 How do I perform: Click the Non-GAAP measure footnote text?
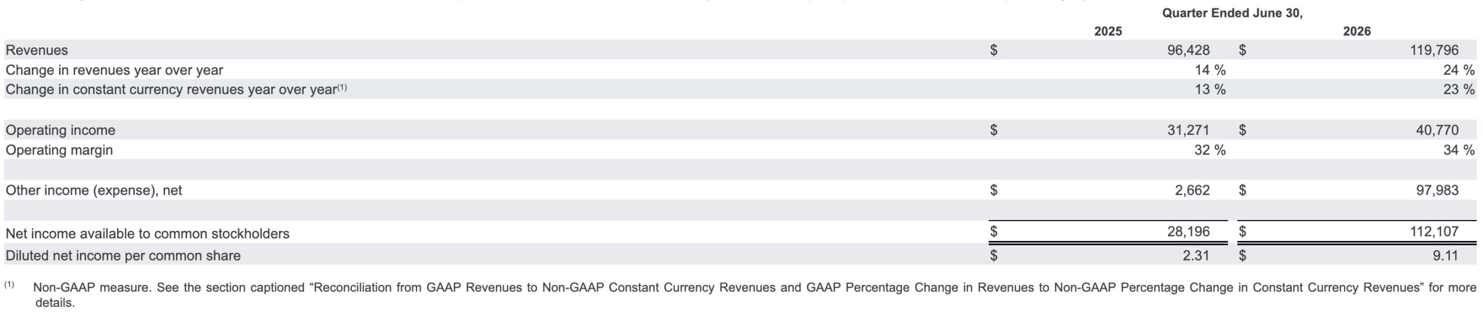754,295
